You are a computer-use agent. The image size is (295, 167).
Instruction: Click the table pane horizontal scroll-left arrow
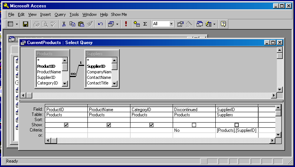23,96
